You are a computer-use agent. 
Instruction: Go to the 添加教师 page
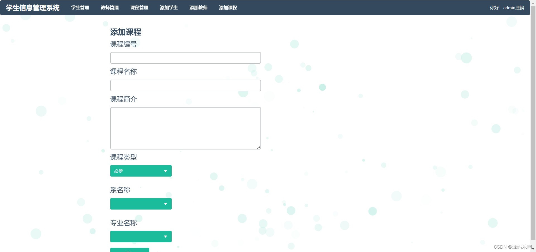198,8
